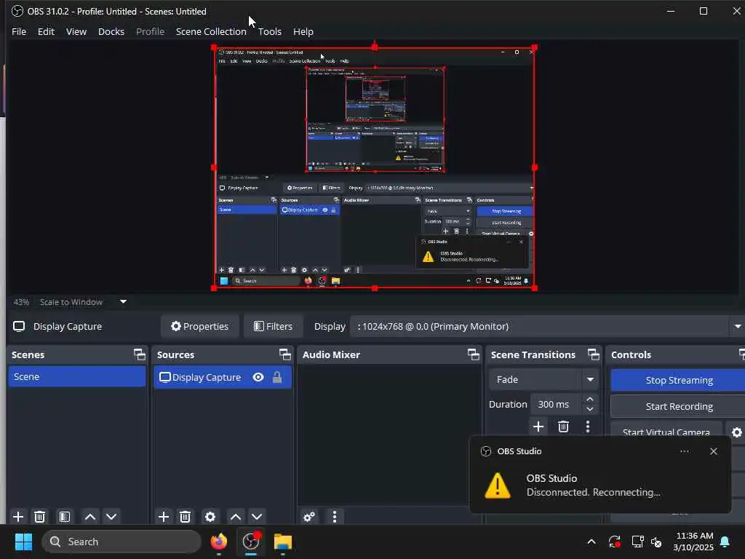Open the View menu
The height and width of the screenshot is (559, 745).
(x=76, y=31)
